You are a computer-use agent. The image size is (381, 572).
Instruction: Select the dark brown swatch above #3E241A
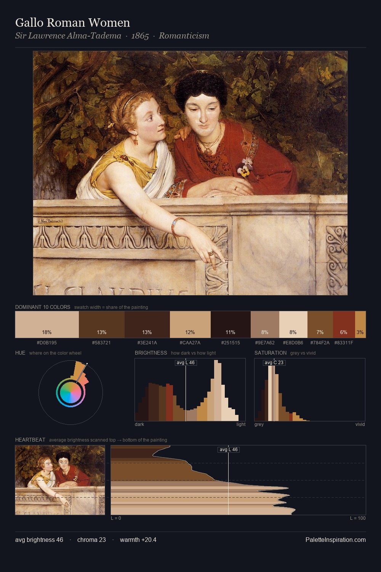[x=147, y=325]
